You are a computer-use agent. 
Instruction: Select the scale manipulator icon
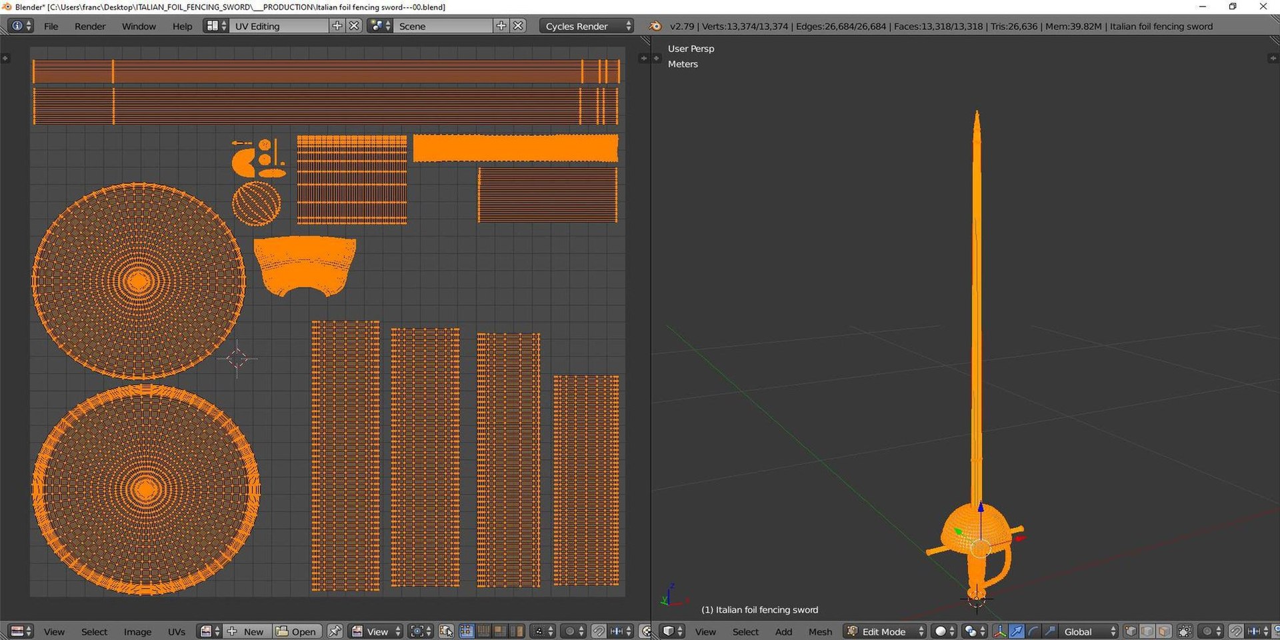(x=1049, y=631)
